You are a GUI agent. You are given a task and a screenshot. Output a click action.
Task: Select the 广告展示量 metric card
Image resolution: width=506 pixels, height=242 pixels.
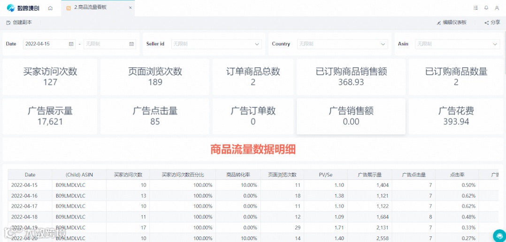(x=50, y=116)
